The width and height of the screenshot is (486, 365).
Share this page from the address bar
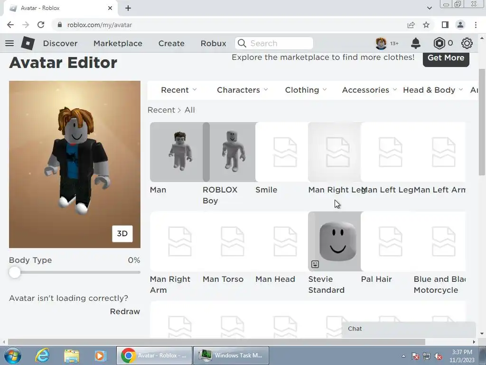(x=411, y=25)
